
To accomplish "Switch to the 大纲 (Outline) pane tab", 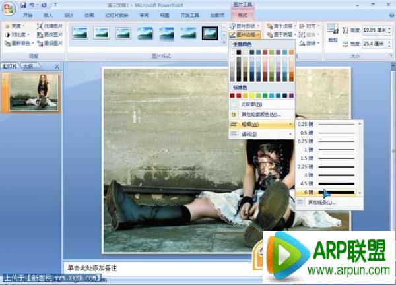I will point(29,67).
